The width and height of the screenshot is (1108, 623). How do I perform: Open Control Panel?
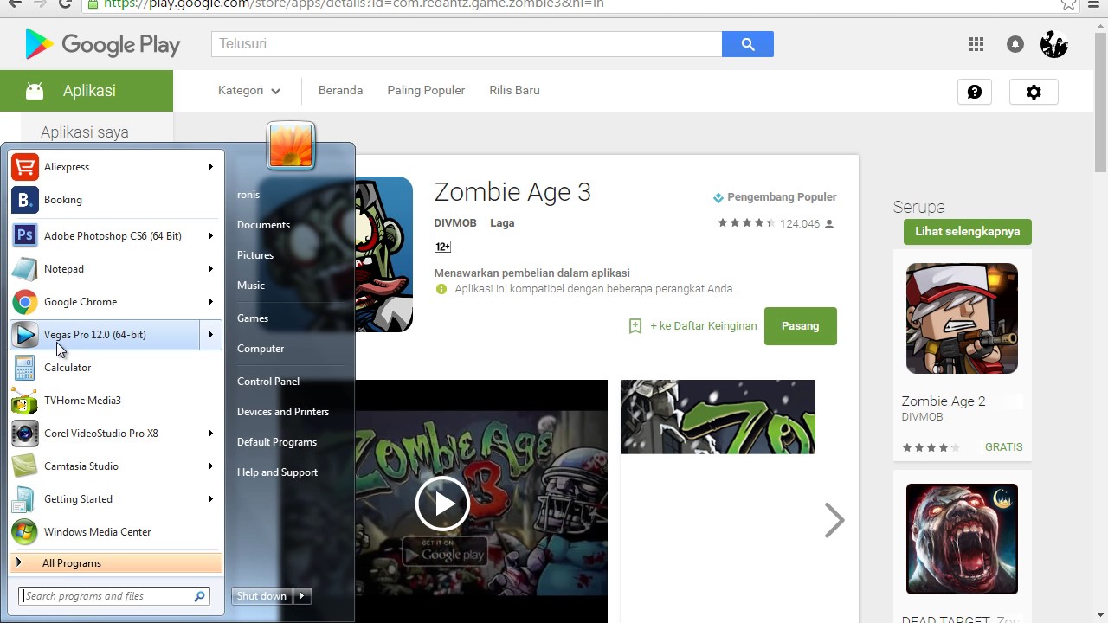(x=268, y=382)
